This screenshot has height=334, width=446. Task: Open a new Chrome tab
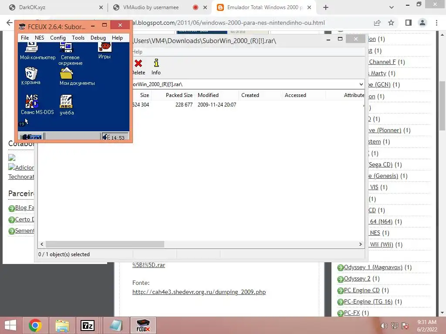[x=326, y=7]
